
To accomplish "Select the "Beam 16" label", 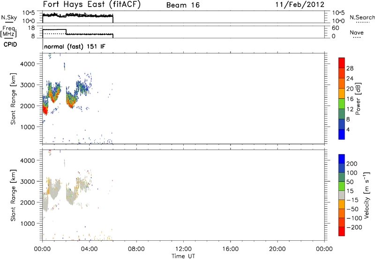I will pos(183,5).
